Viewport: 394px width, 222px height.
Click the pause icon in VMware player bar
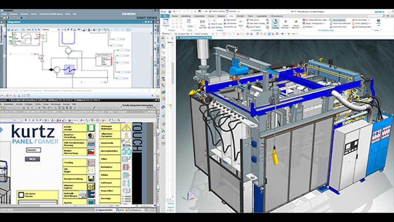click(x=7, y=96)
